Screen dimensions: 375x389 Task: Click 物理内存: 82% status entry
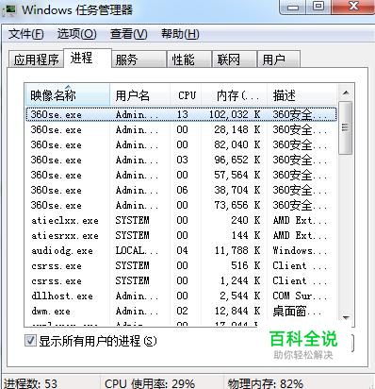pos(266,383)
